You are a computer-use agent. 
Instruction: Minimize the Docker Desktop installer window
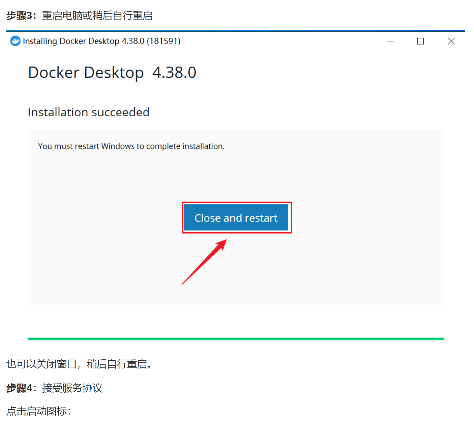pyautogui.click(x=390, y=41)
